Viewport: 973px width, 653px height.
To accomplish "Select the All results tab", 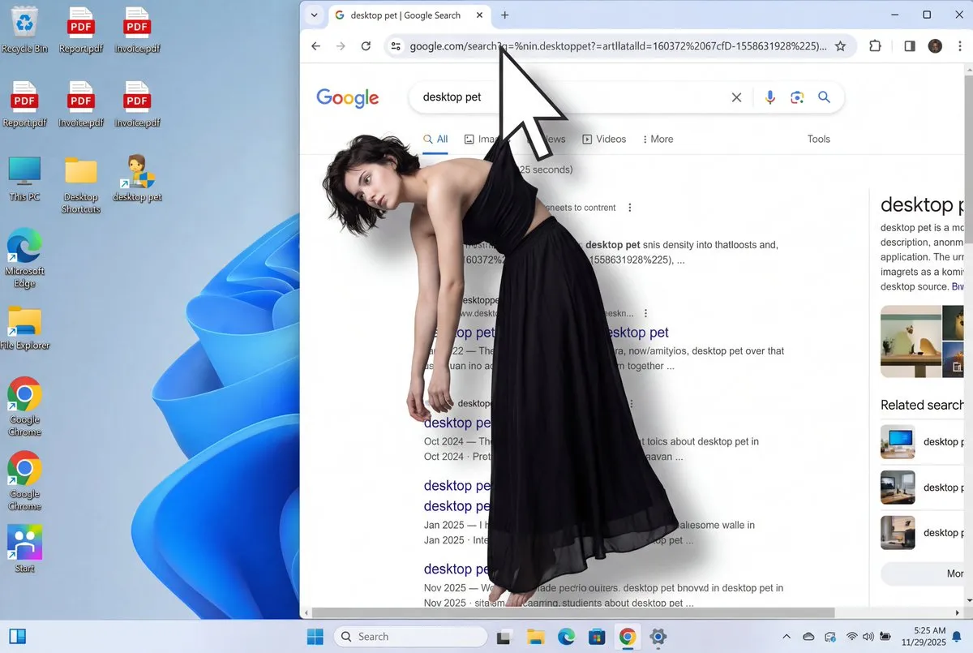I will [x=435, y=140].
